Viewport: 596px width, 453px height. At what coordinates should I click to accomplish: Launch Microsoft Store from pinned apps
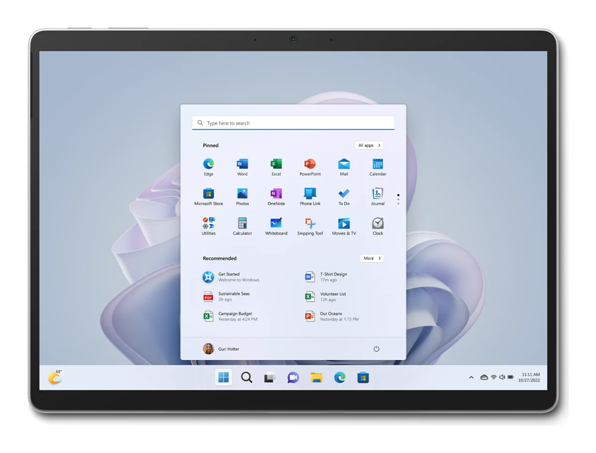pyautogui.click(x=209, y=196)
